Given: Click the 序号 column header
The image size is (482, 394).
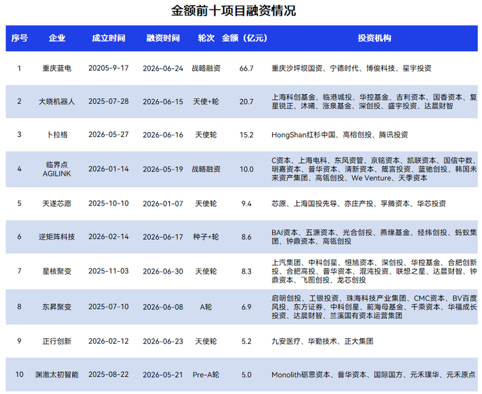Looking at the screenshot, I should click(19, 38).
